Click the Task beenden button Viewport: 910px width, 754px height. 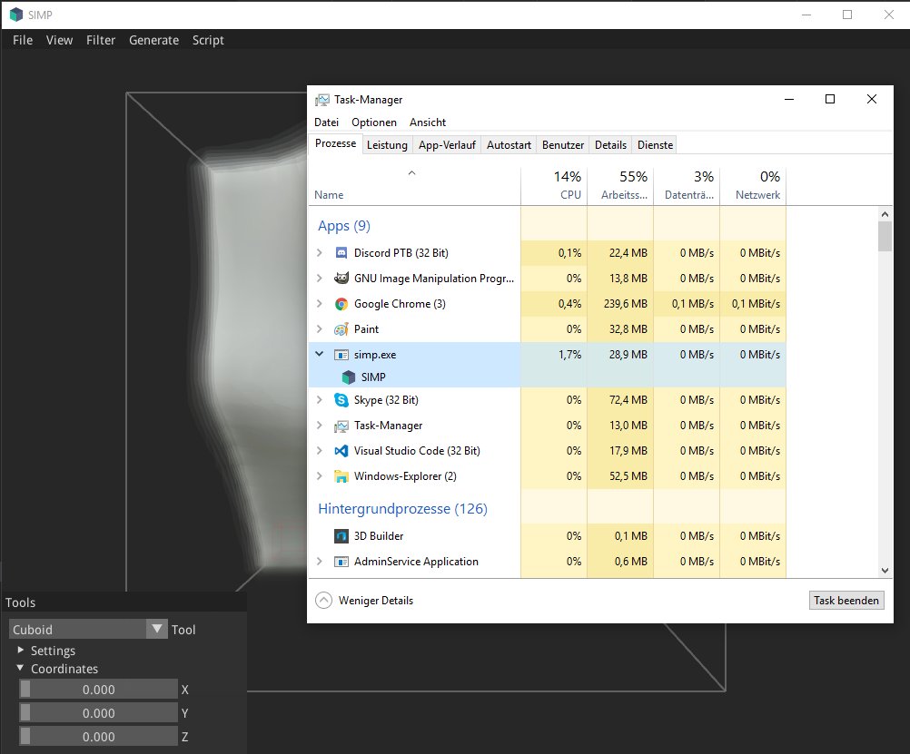click(x=846, y=601)
